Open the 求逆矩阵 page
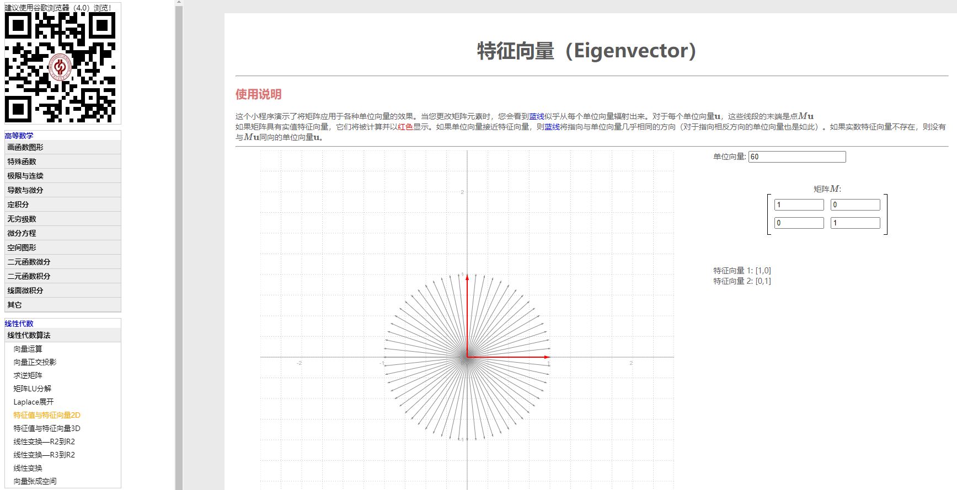 coord(28,375)
